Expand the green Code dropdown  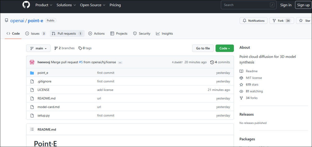[225, 48]
